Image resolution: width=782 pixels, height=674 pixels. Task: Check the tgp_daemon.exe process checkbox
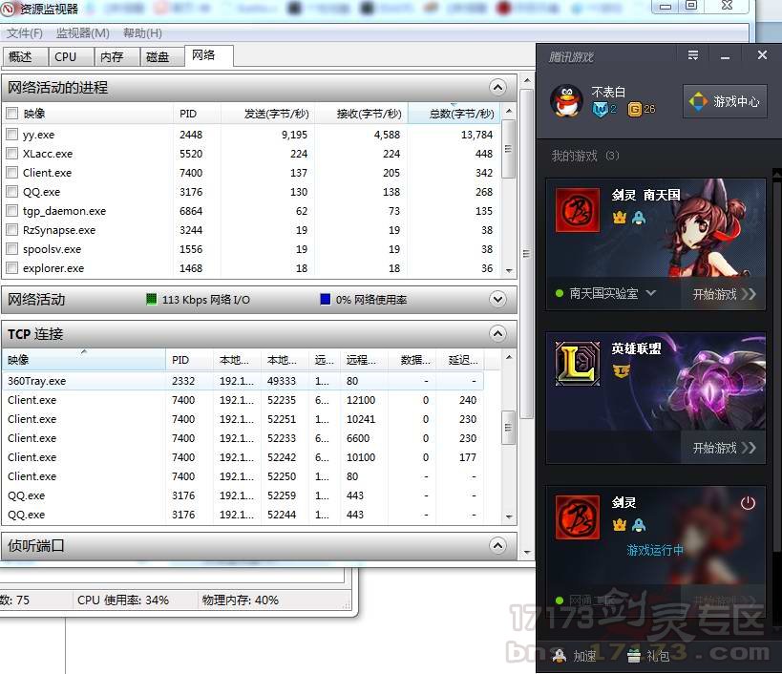12,210
